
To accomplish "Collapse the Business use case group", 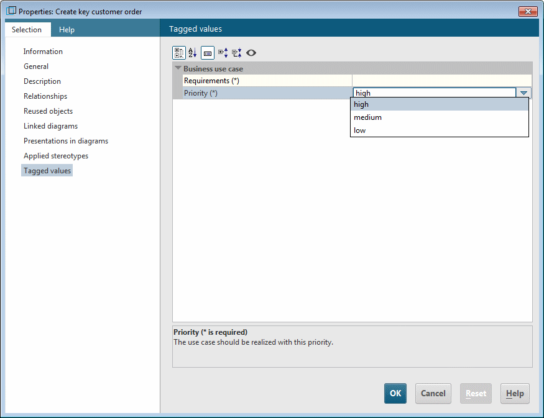I will pos(178,68).
